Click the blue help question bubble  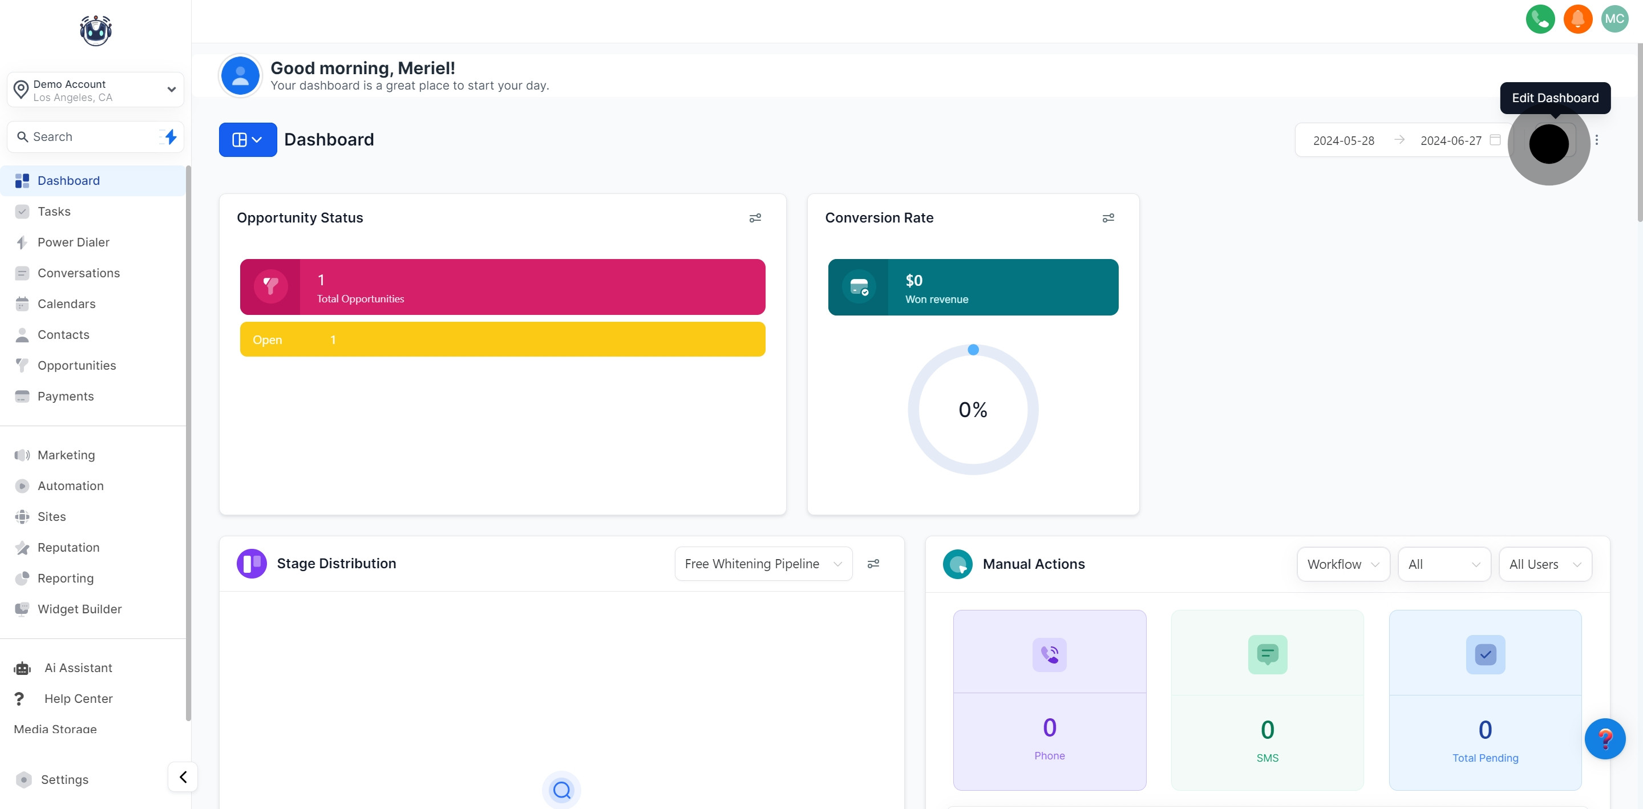click(x=1605, y=739)
